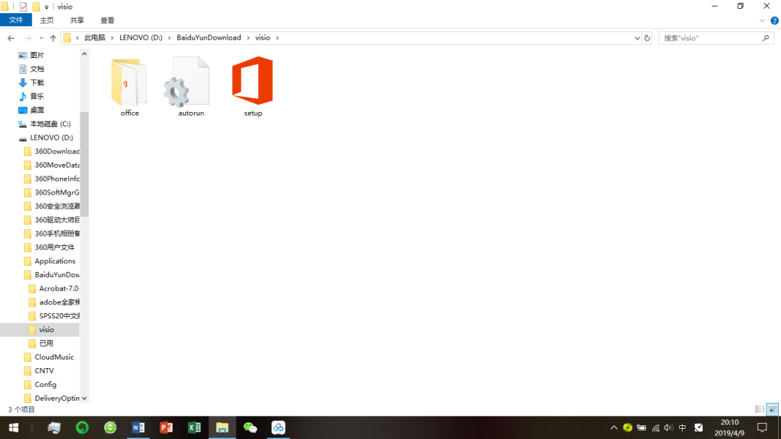Open the 文件 menu tab

tap(16, 20)
